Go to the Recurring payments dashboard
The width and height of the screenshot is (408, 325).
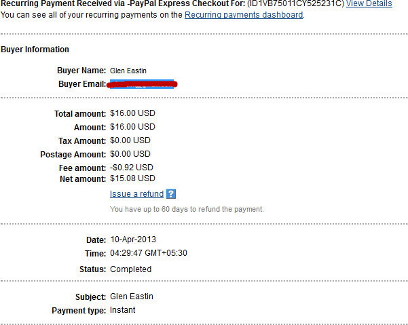point(244,15)
